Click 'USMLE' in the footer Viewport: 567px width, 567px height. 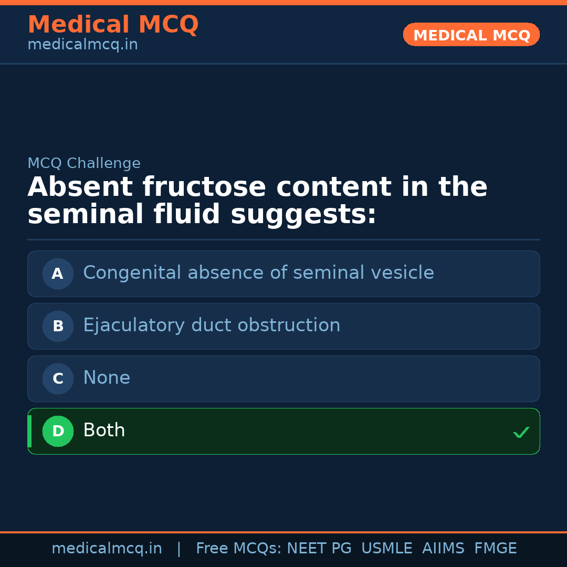[386, 549]
